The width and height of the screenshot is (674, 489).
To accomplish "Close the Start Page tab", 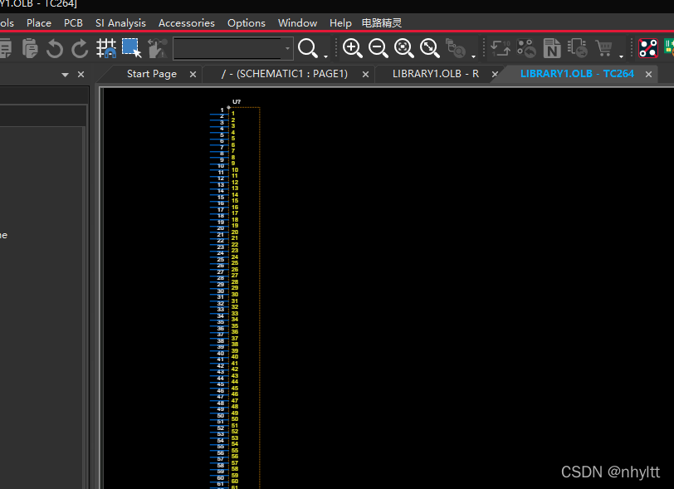I will [193, 75].
